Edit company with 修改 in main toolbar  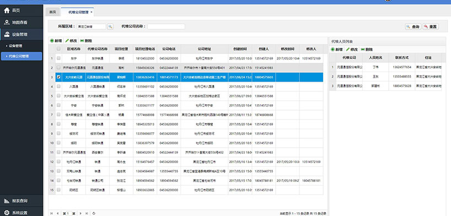point(71,41)
